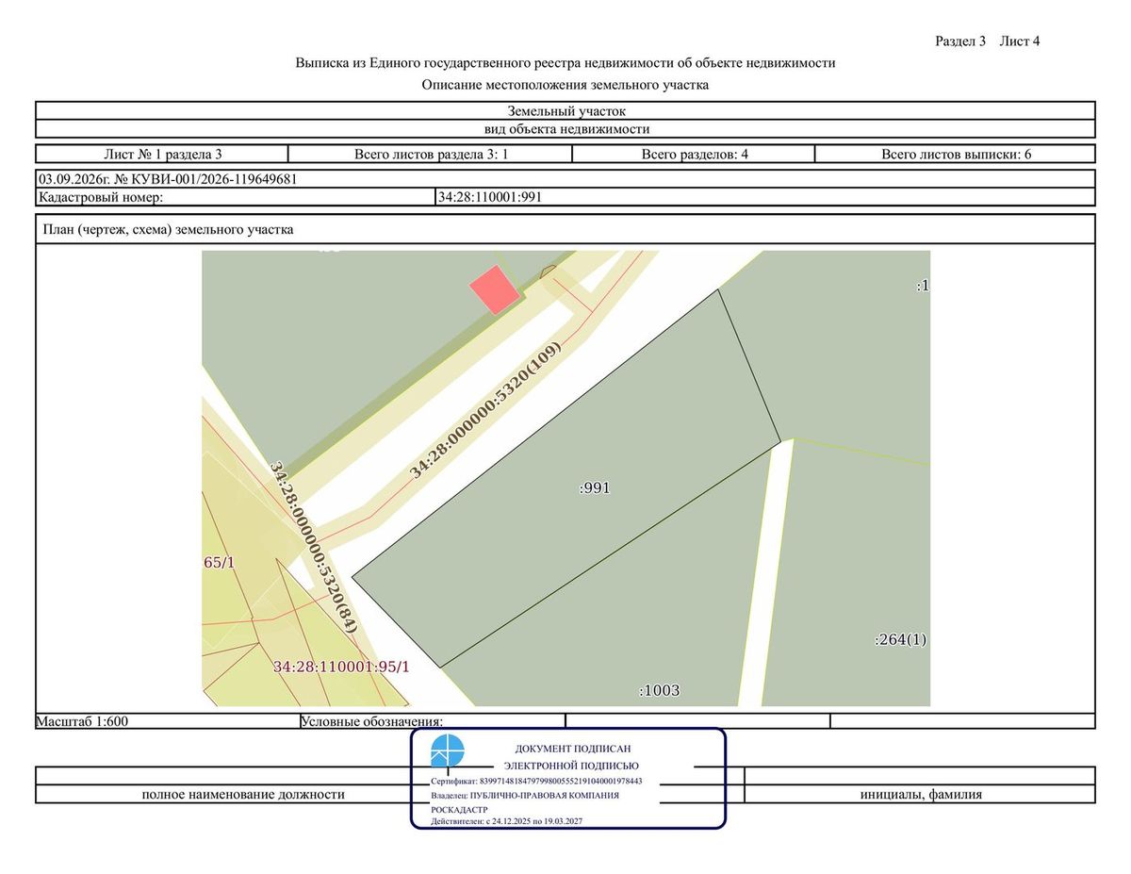Viewport: 1131px width, 874px height.
Task: Click the ":1" parcel label on the map
Action: click(924, 286)
